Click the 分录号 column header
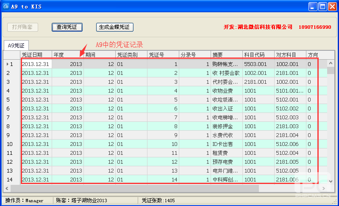This screenshot has width=339, height=206. click(x=195, y=55)
